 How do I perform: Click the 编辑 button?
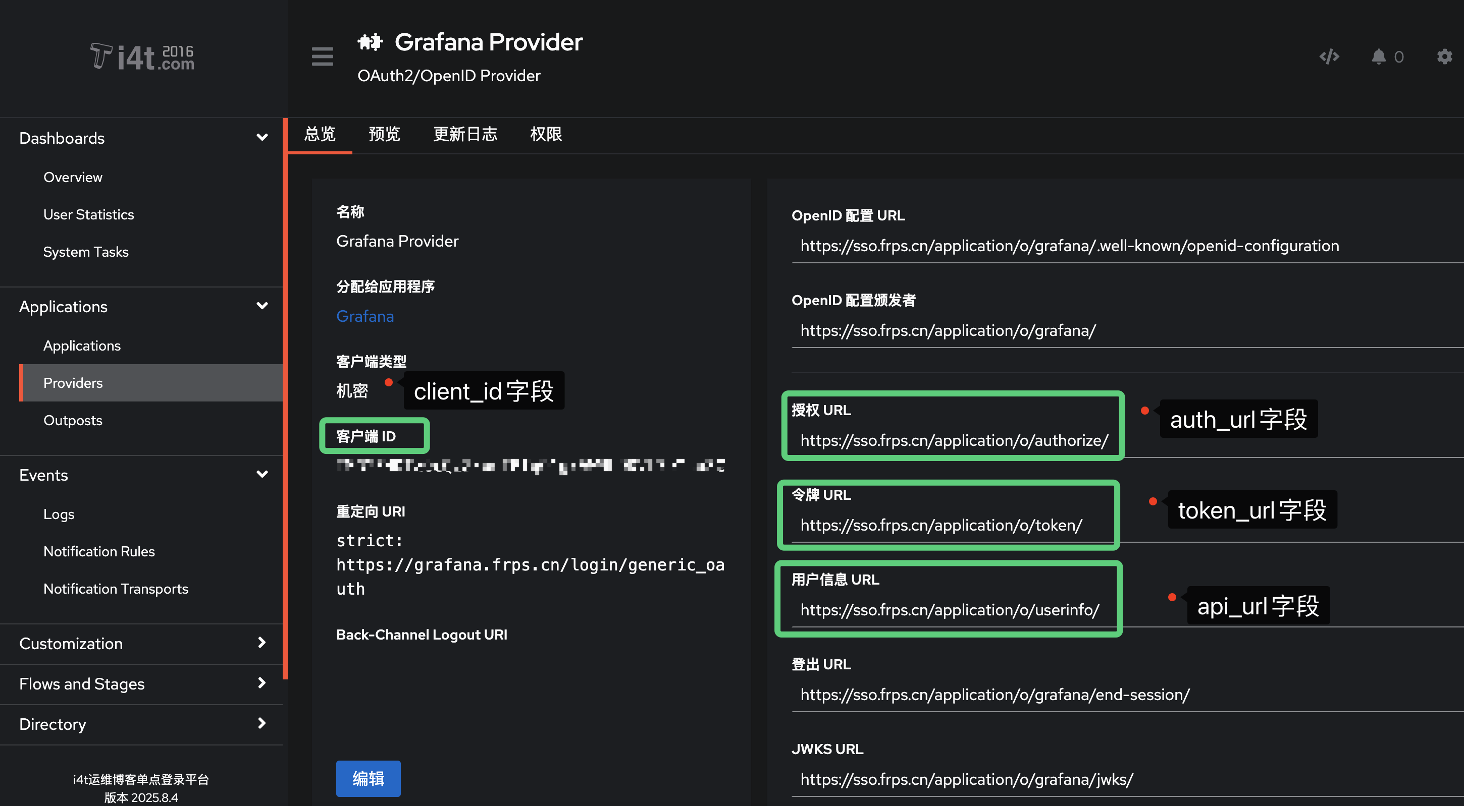pos(369,778)
